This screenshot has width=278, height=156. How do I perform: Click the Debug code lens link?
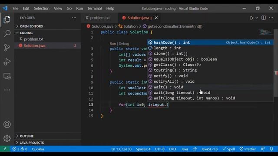pyautogui.click(x=124, y=43)
